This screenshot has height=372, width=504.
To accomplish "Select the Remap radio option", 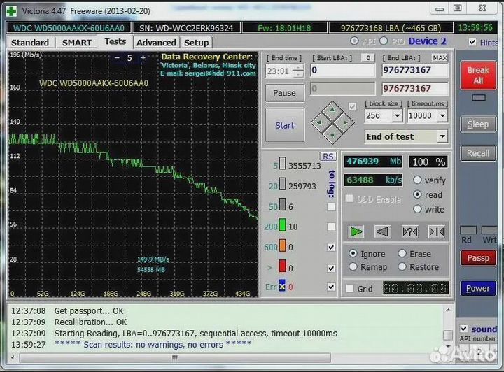I will 353,266.
